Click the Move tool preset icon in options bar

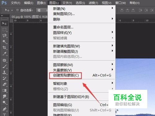[x=7, y=10]
